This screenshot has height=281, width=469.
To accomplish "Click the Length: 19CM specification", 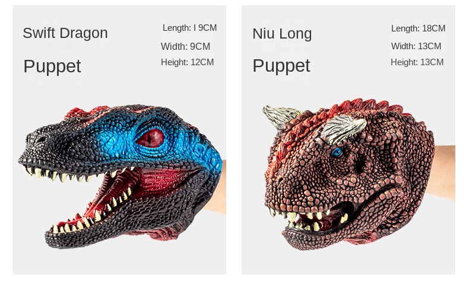I will (189, 28).
